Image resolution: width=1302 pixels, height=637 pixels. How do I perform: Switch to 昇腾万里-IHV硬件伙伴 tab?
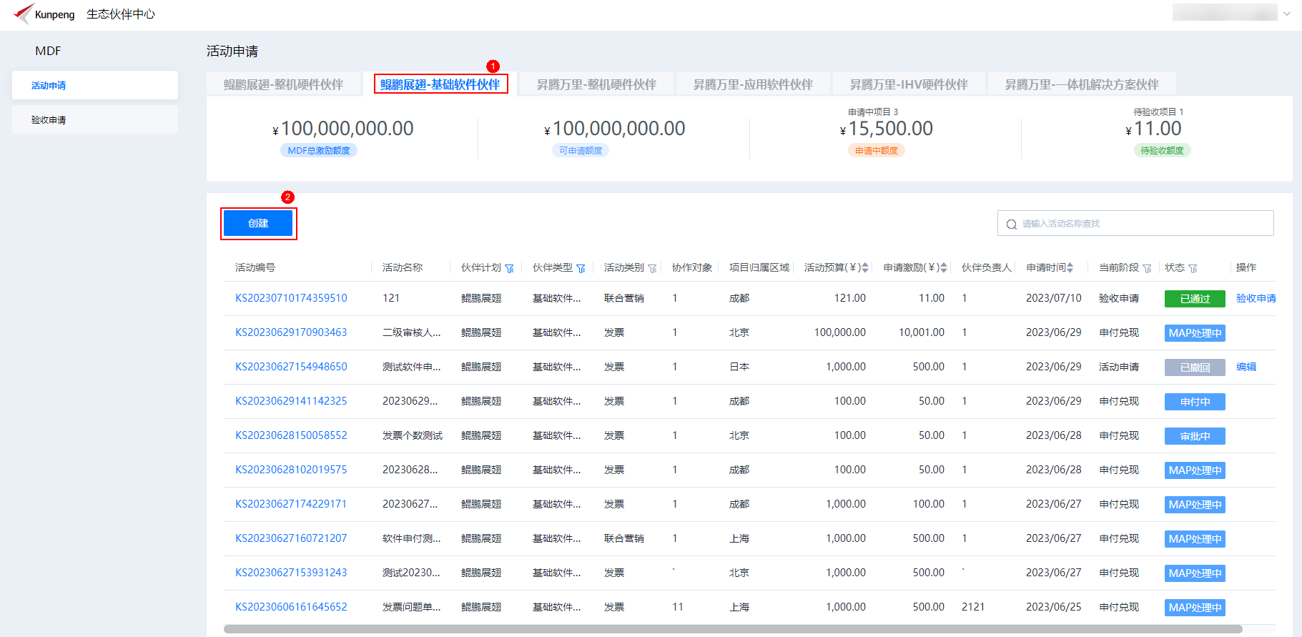tap(909, 84)
